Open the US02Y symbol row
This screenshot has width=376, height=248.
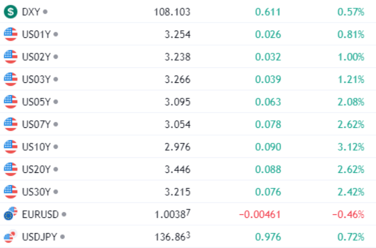(188, 56)
